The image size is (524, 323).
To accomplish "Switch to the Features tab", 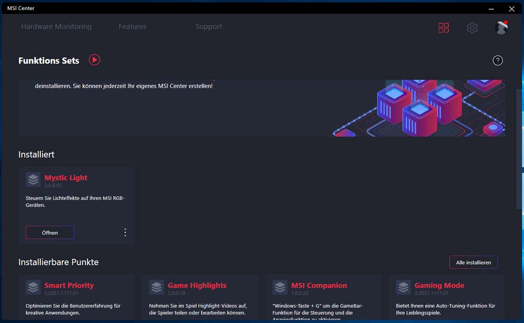I will click(132, 26).
